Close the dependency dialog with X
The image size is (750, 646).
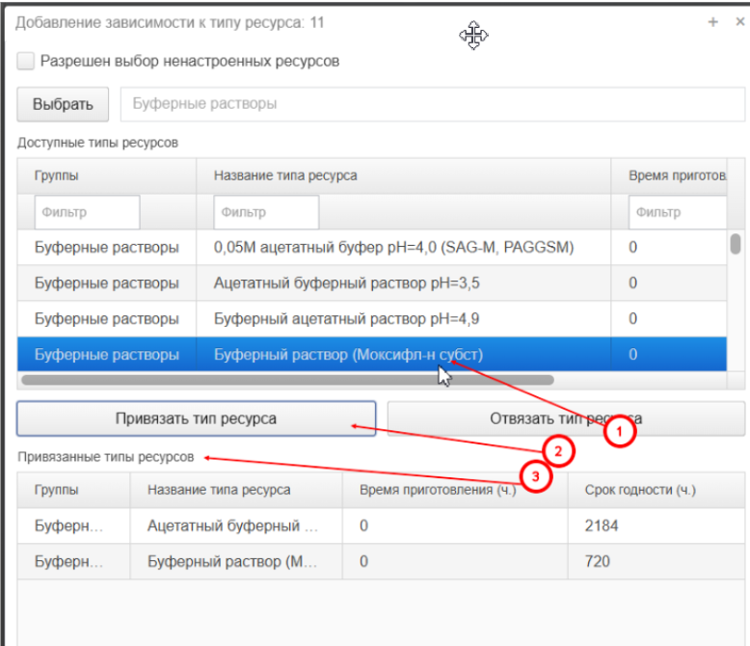tap(739, 21)
